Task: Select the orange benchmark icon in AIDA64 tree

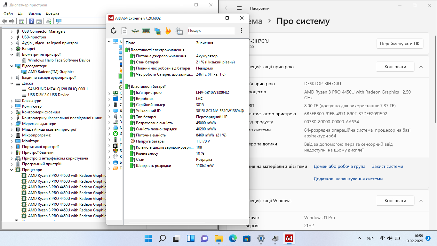Action: pyautogui.click(x=115, y=168)
